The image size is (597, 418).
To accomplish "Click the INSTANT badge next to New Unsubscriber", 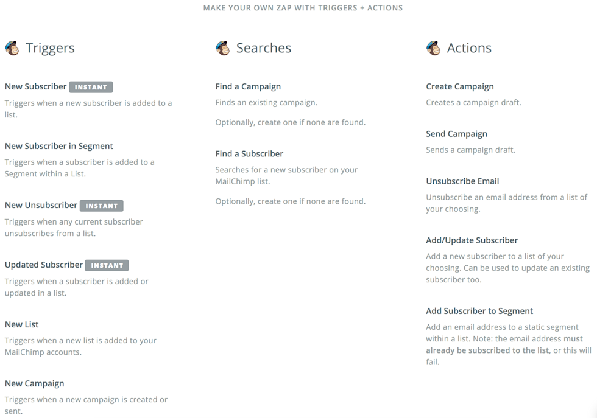I will pos(102,206).
